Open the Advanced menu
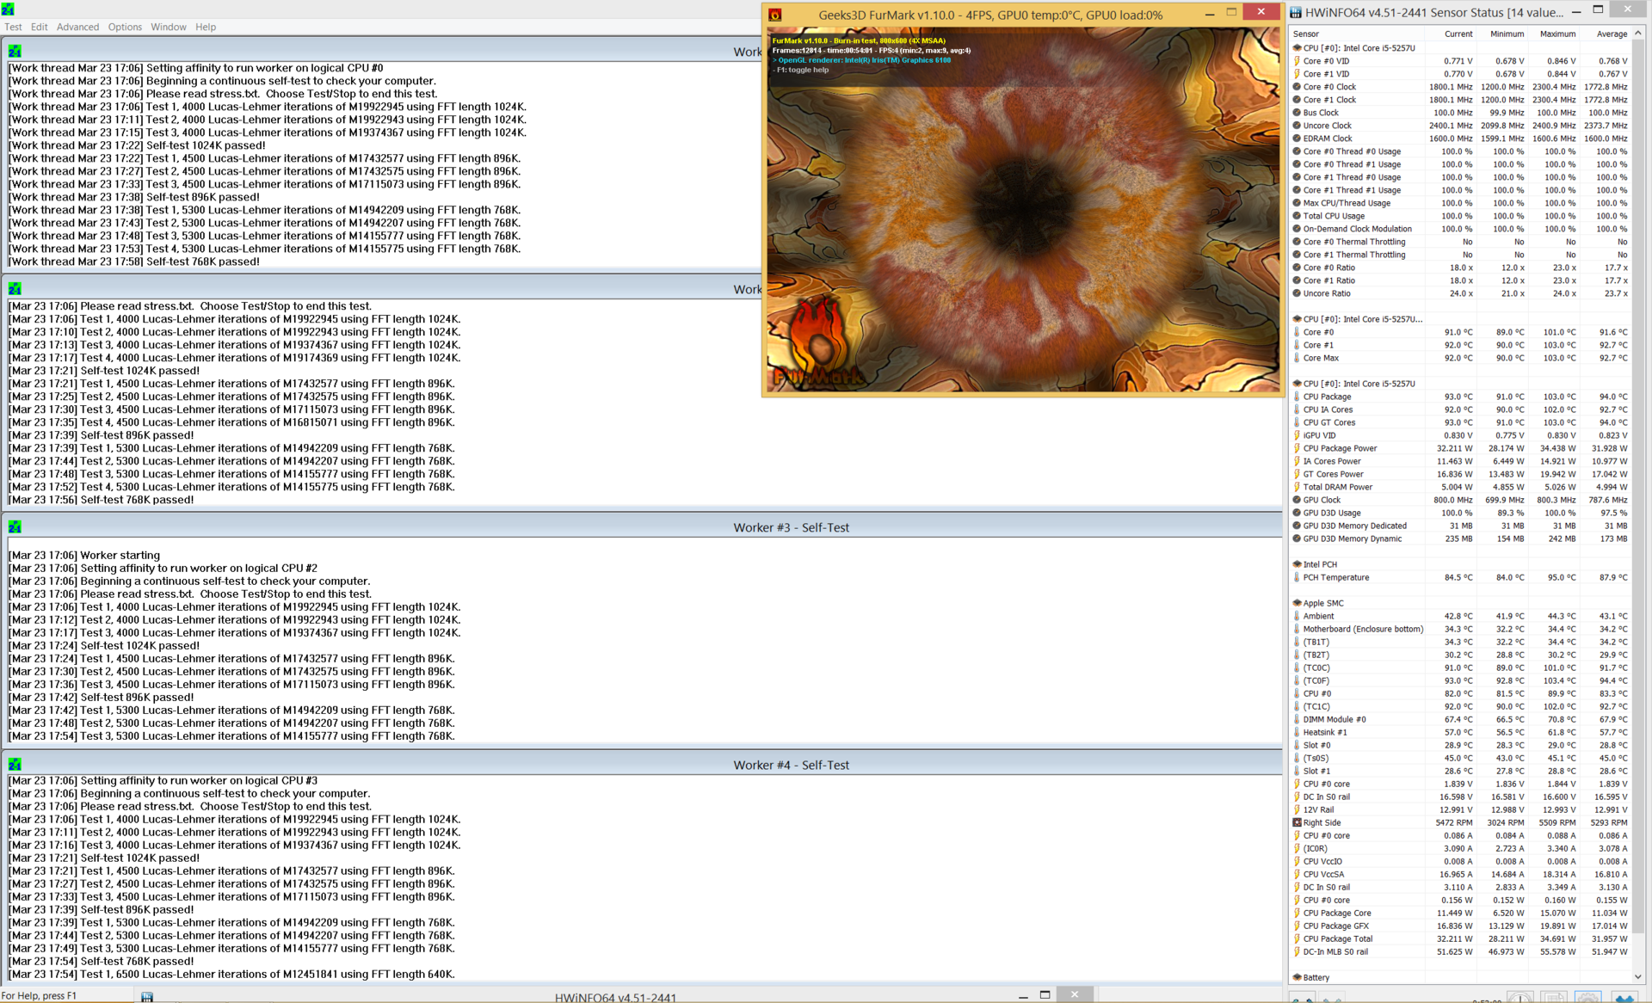 pyautogui.click(x=77, y=27)
